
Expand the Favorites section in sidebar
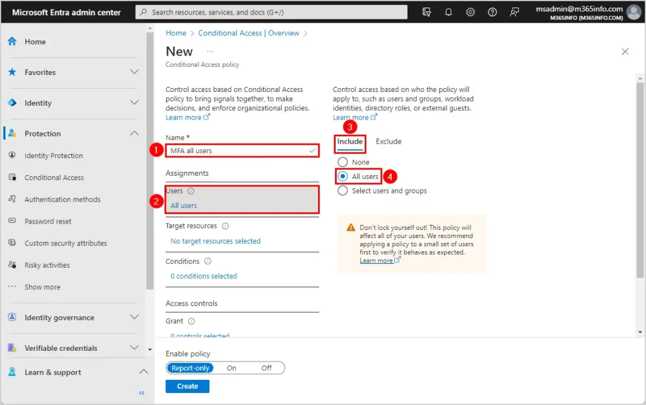(x=134, y=72)
